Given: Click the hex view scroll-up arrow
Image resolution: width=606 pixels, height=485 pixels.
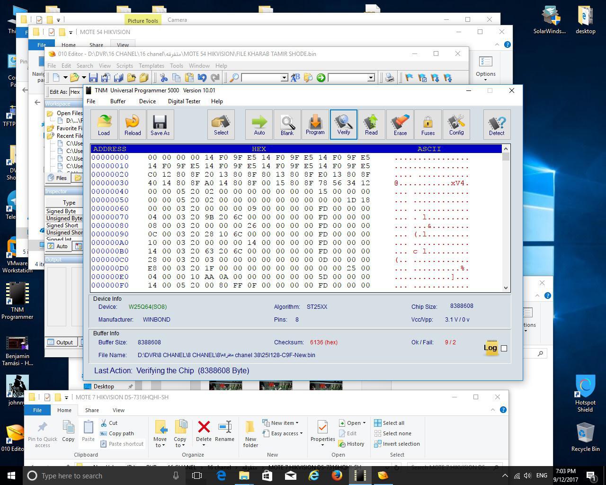Looking at the screenshot, I should point(506,149).
